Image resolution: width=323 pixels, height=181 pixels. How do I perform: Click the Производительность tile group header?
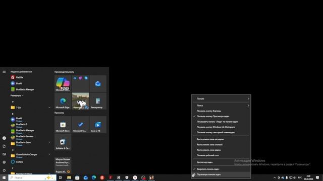[x=64, y=72]
